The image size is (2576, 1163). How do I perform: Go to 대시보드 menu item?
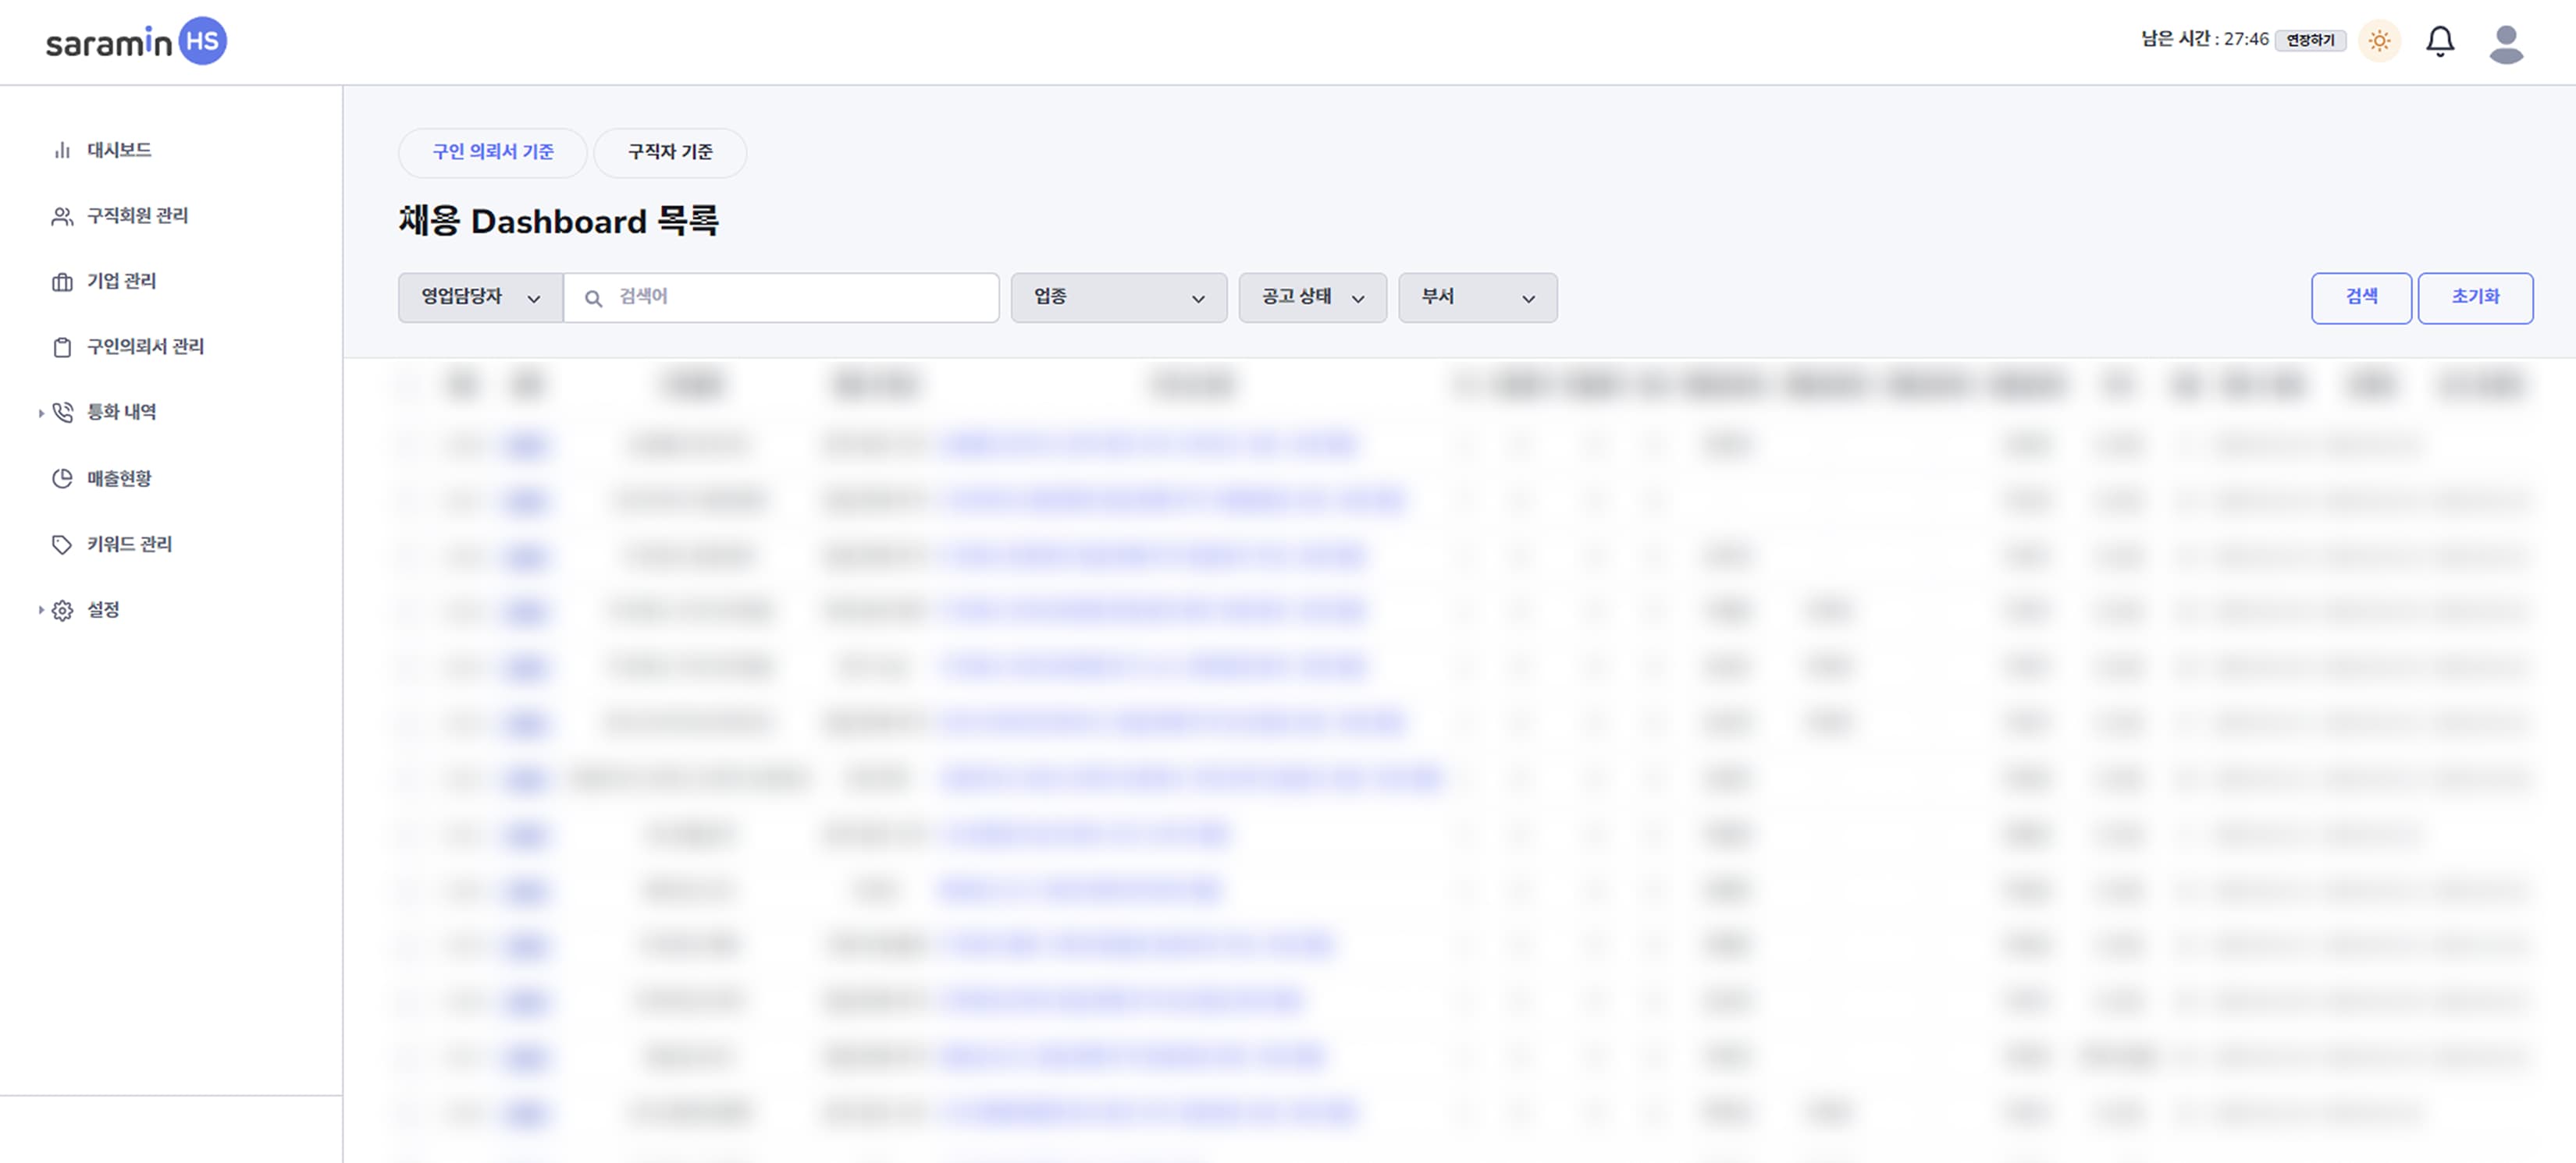119,150
